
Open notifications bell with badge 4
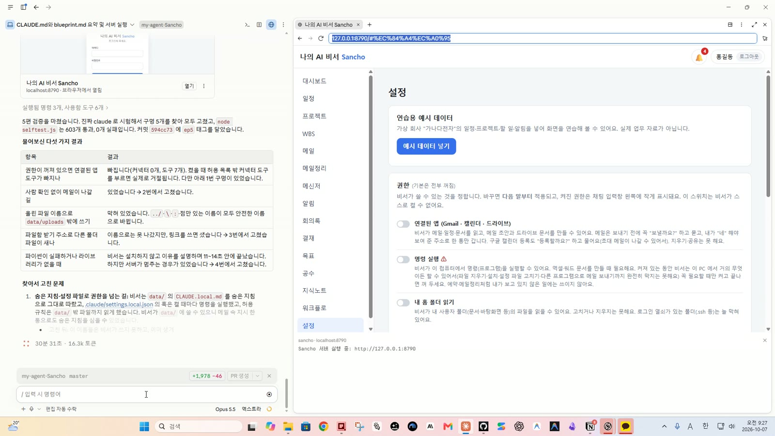pyautogui.click(x=699, y=57)
